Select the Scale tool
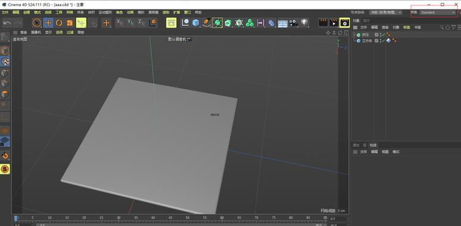Image resolution: width=461 pixels, height=226 pixels. point(70,23)
